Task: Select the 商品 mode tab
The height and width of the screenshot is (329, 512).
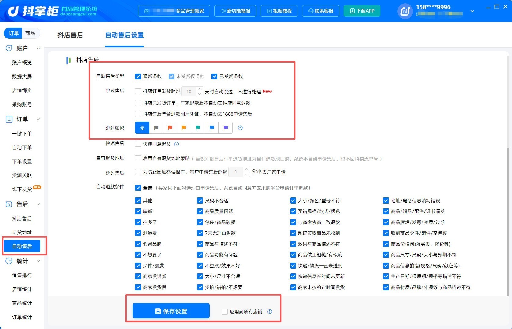Action: [30, 33]
